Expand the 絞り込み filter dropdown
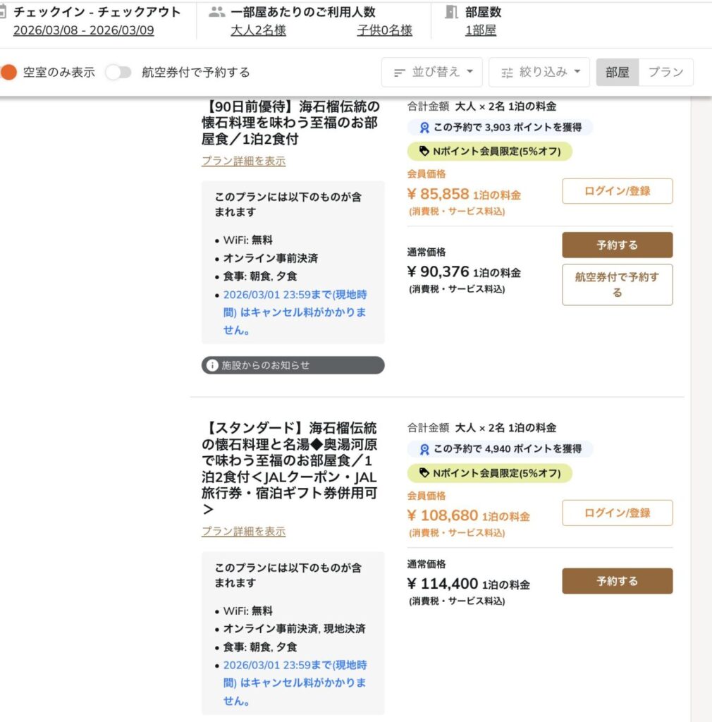This screenshot has width=712, height=722. point(539,72)
